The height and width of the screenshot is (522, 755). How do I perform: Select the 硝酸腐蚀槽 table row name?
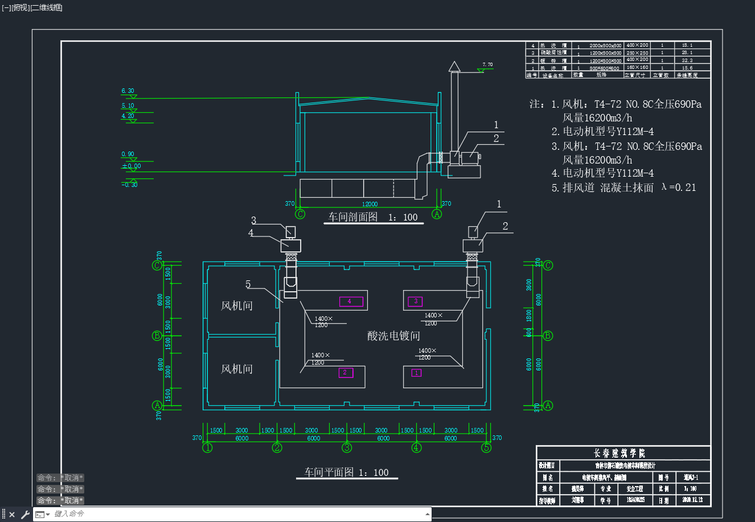553,52
